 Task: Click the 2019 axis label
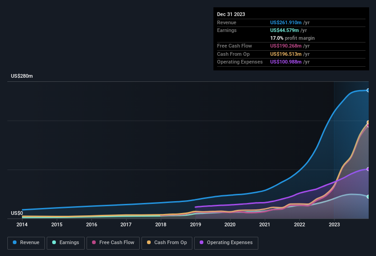click(196, 224)
